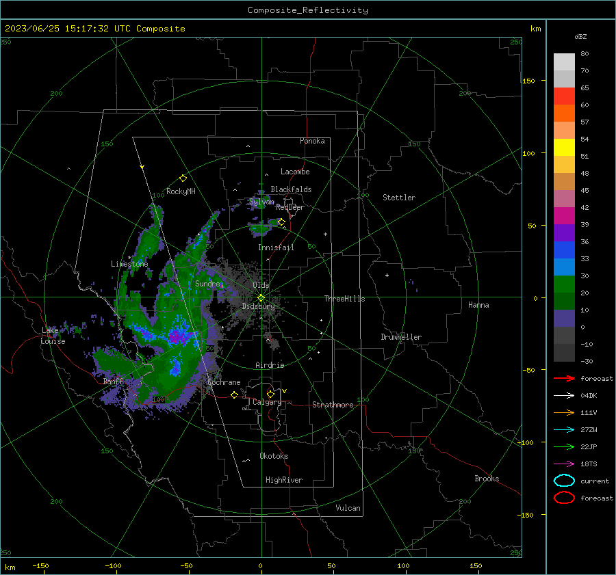This screenshot has width=616, height=575.
Task: Click the Strathmore town label
Action: point(333,405)
